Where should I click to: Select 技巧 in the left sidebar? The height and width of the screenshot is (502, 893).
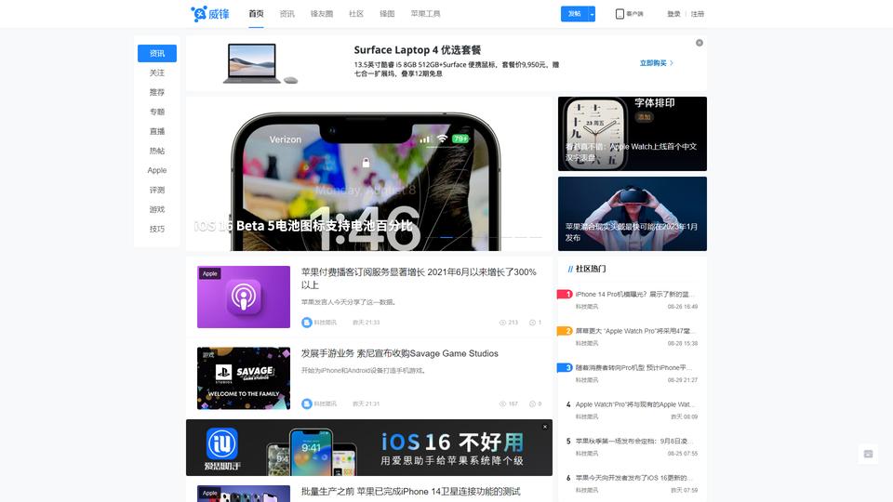(157, 229)
